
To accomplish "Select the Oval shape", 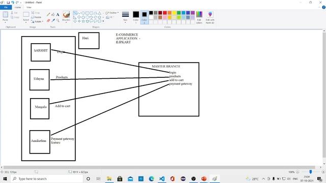I will pyautogui.click(x=83, y=13).
